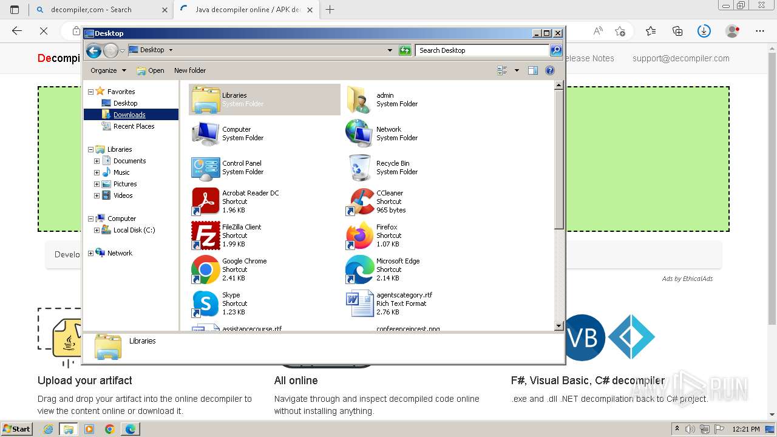Collapse the Favorites tree group
777x437 pixels.
tap(90, 92)
